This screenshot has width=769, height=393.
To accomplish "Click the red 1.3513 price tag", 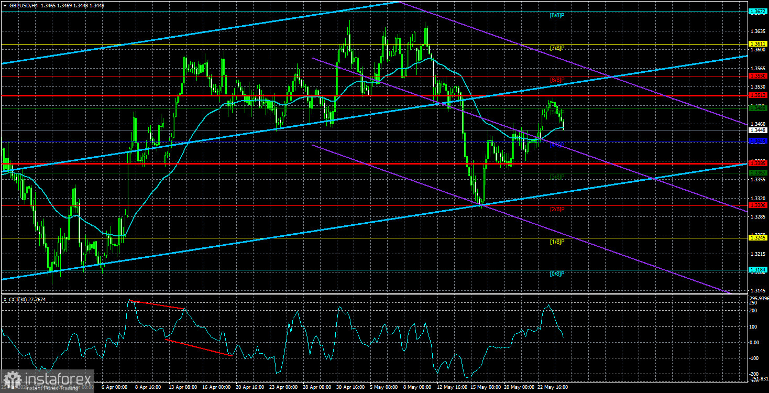I will pyautogui.click(x=758, y=95).
